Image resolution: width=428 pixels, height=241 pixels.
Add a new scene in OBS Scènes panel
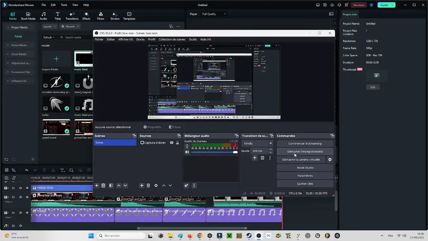(x=97, y=186)
